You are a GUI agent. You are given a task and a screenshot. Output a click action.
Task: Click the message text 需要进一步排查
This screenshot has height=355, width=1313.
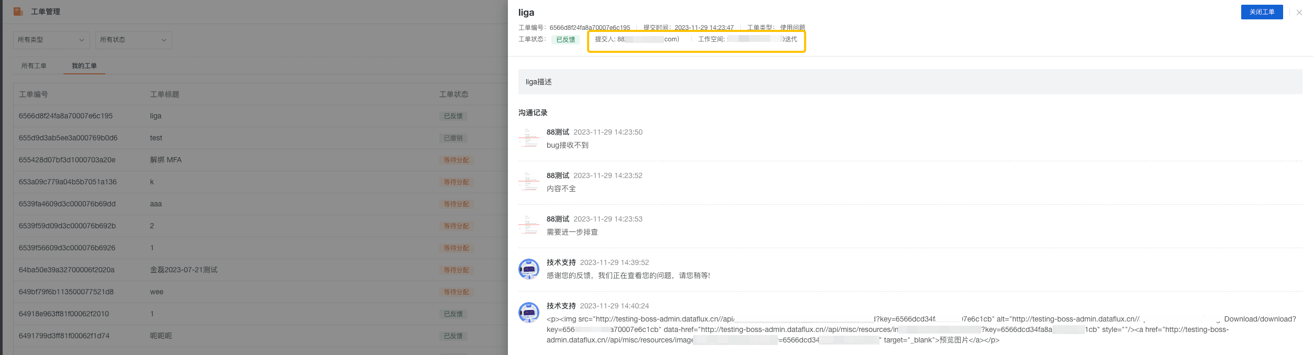click(x=572, y=232)
